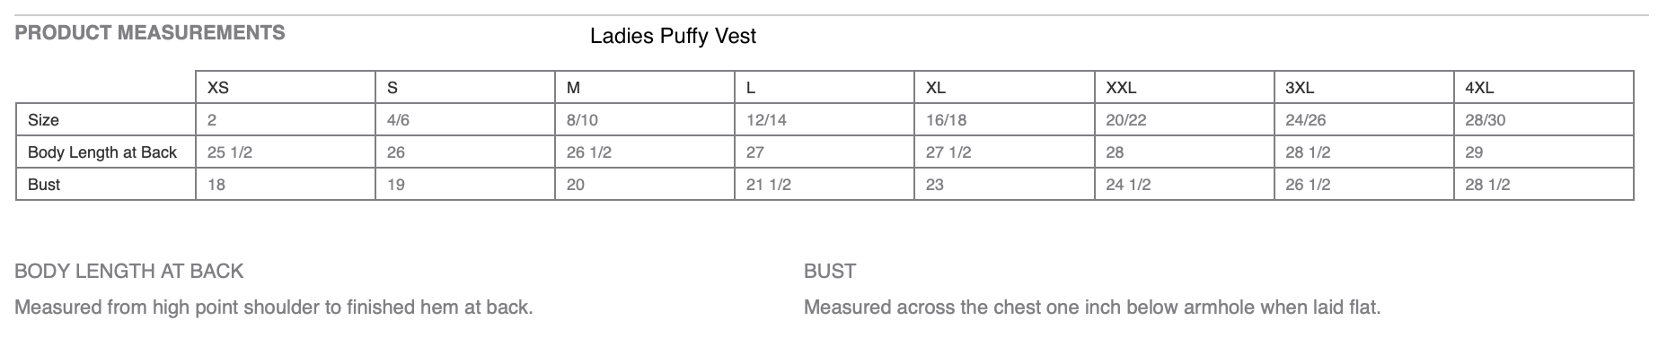Click the BODY LENGTH AT BACK description heading
The width and height of the screenshot is (1667, 364).
point(129,271)
